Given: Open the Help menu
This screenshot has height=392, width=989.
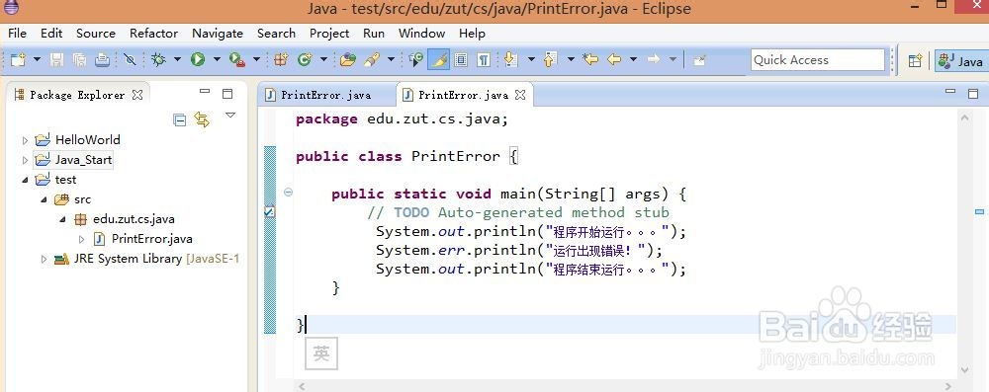Looking at the screenshot, I should click(x=473, y=34).
